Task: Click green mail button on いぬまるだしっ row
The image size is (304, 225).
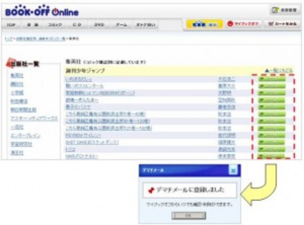Action: (x=272, y=79)
